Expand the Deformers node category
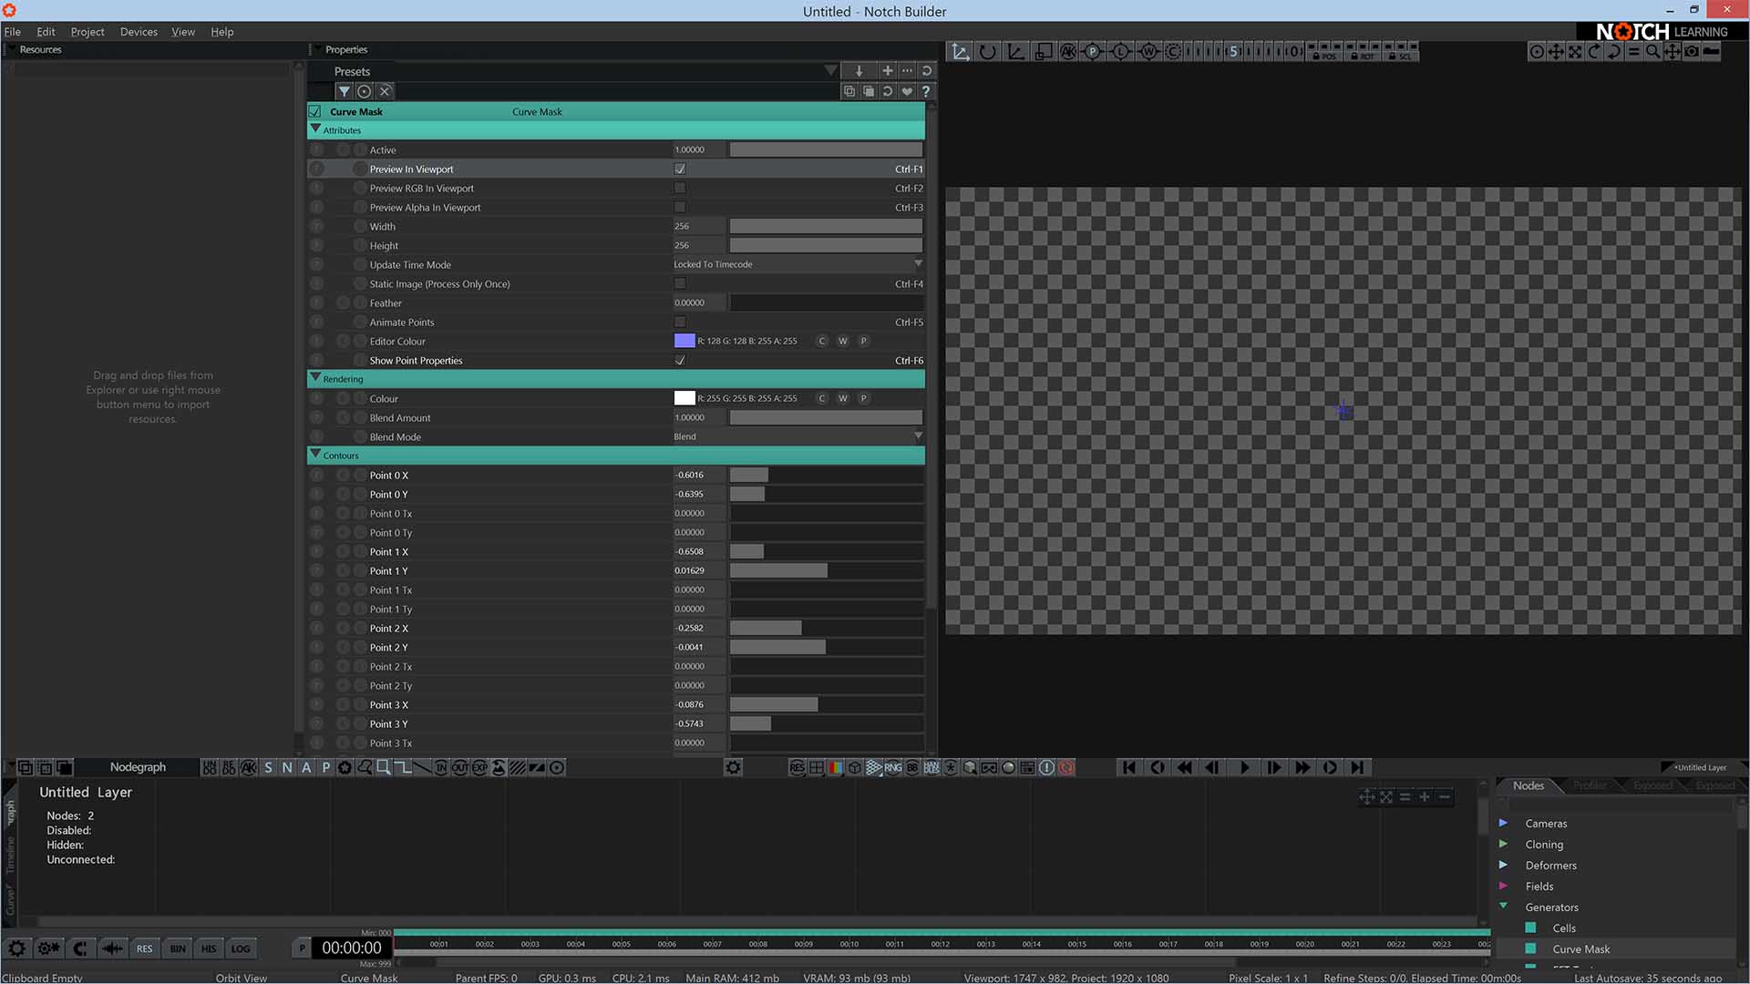This screenshot has height=984, width=1750. point(1503,865)
